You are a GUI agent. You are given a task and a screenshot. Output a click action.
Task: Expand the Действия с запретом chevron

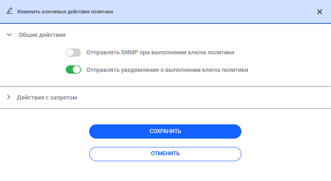point(9,97)
